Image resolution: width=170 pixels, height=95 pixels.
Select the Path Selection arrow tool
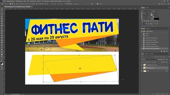pyautogui.click(x=2, y=50)
